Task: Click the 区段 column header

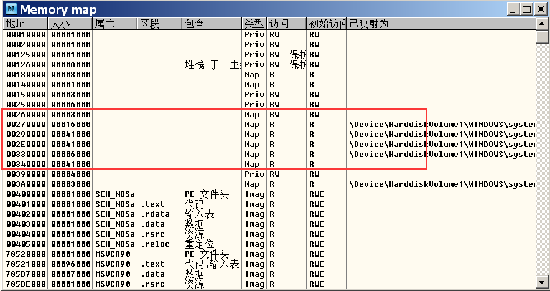Action: click(159, 24)
